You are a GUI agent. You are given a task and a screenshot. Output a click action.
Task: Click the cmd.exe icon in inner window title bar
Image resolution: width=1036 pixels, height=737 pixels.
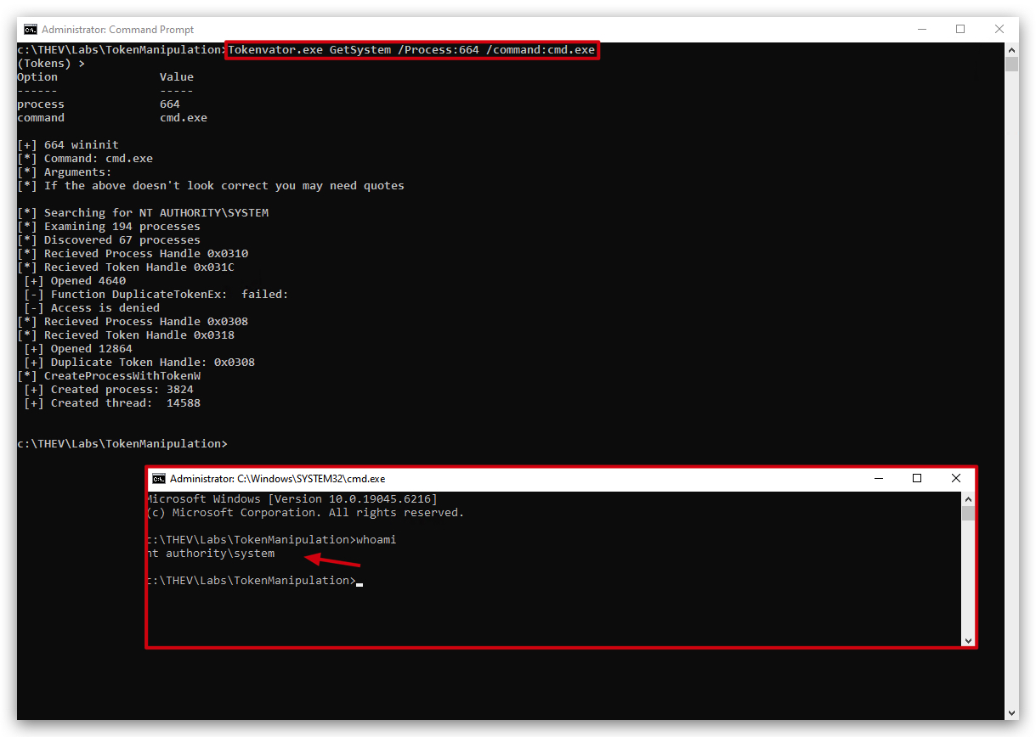tap(159, 479)
